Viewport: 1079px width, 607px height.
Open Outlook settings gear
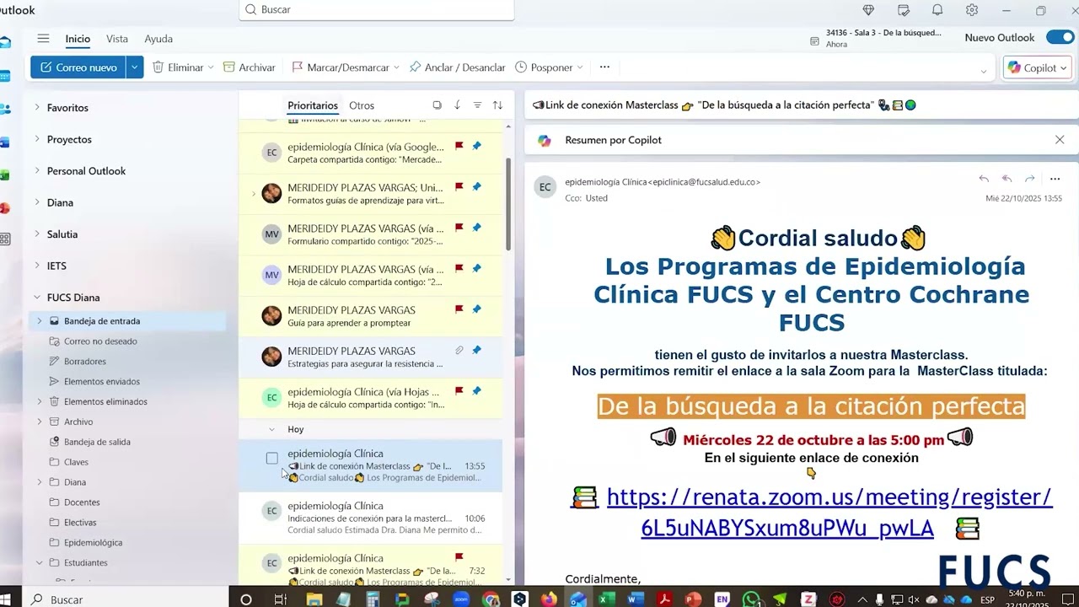(972, 10)
